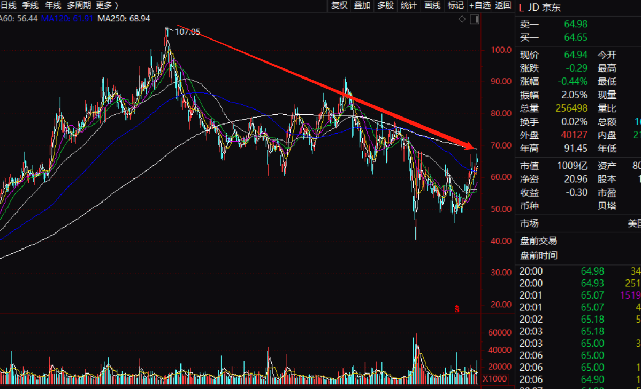Click the 盘前交易 pre-market trading heading
The height and width of the screenshot is (389, 641).
[539, 241]
